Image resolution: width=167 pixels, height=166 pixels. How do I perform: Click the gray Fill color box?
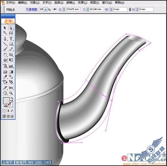(x=6, y=100)
